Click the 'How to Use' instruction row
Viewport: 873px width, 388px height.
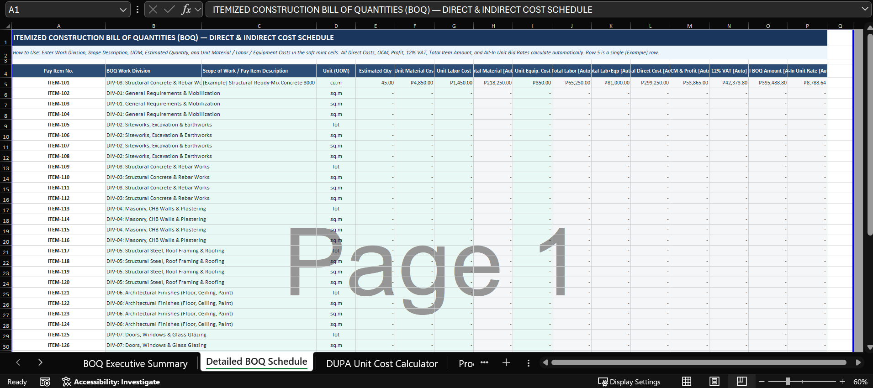pos(419,52)
